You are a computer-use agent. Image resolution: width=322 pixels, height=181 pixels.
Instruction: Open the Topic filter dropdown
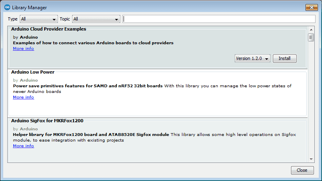[x=96, y=19]
